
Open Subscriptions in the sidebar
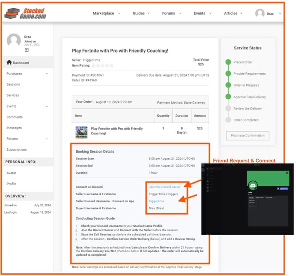pyautogui.click(x=16, y=150)
